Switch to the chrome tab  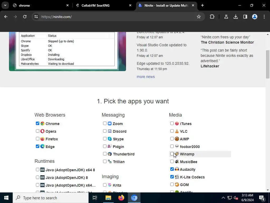[x=40, y=5]
